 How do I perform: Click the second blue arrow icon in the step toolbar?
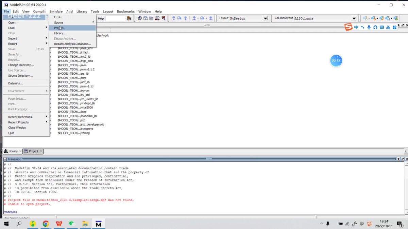[x=180, y=18]
